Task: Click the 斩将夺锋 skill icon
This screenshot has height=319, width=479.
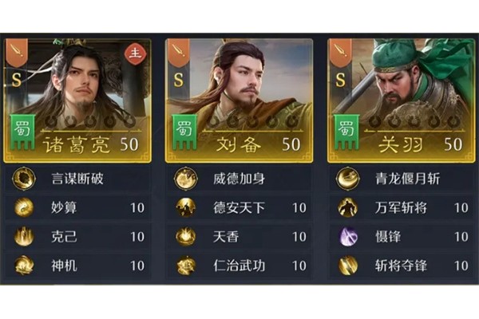Action: pos(348,266)
